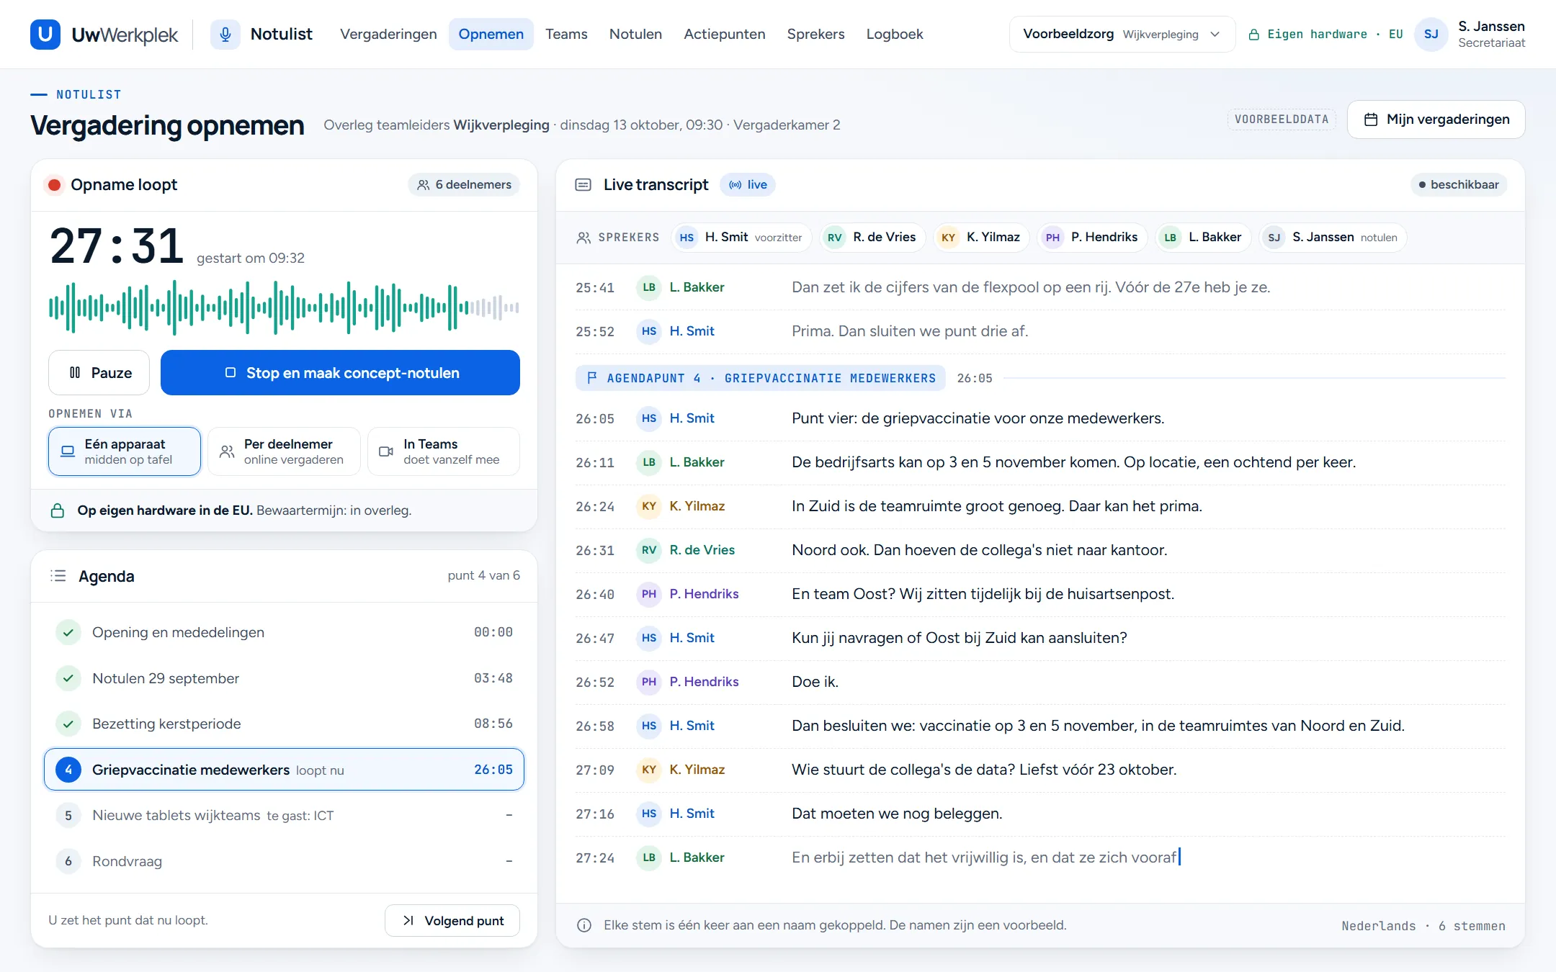Image resolution: width=1556 pixels, height=972 pixels.
Task: Click the audio waveform display
Action: point(284,308)
